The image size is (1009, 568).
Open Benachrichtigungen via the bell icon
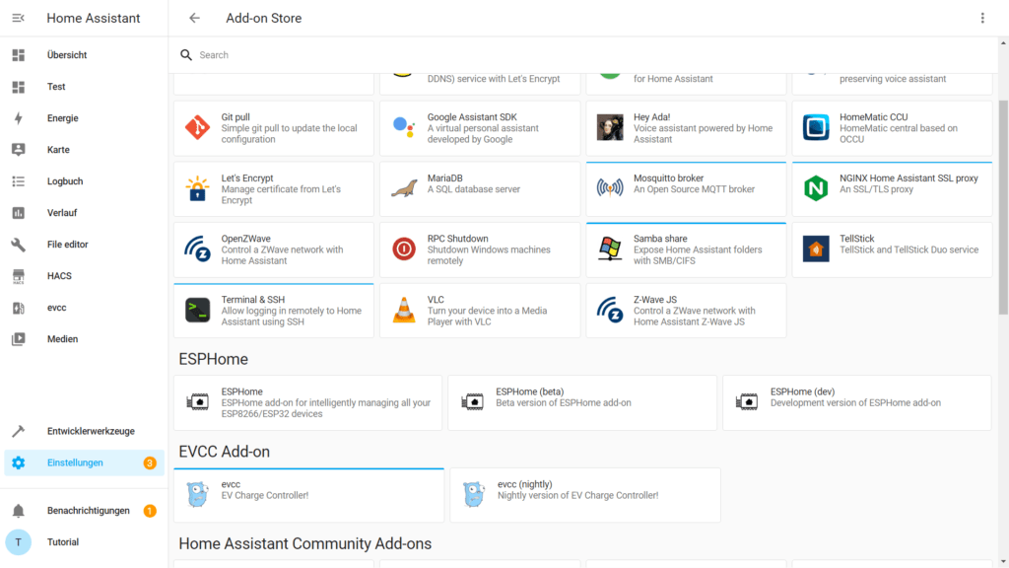coord(20,510)
